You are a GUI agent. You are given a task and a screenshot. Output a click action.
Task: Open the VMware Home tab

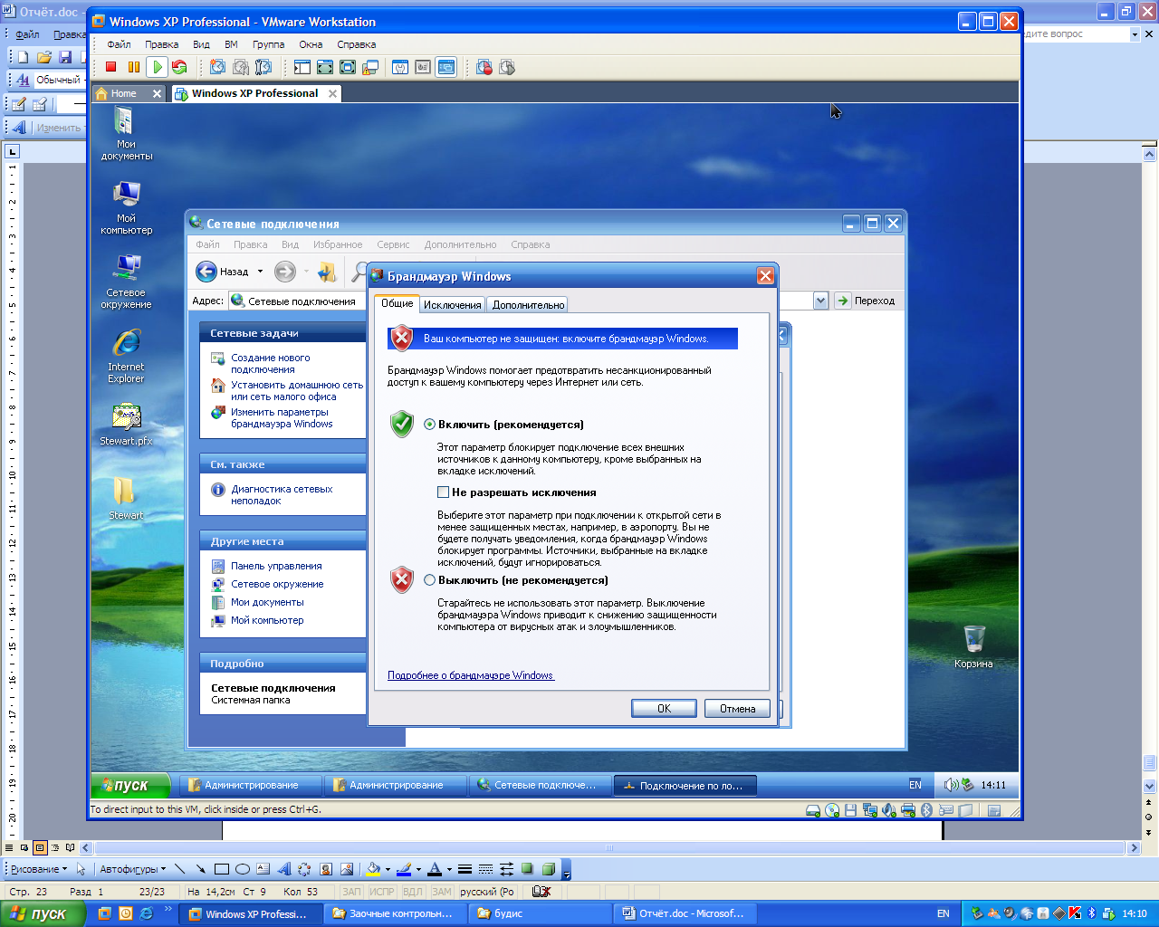tap(124, 93)
